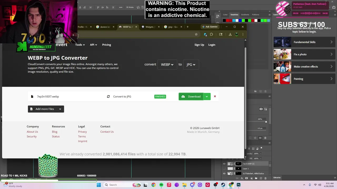Open the Terms footer link
Image resolution: width=337 pixels, height=189 pixels.
coord(82,136)
